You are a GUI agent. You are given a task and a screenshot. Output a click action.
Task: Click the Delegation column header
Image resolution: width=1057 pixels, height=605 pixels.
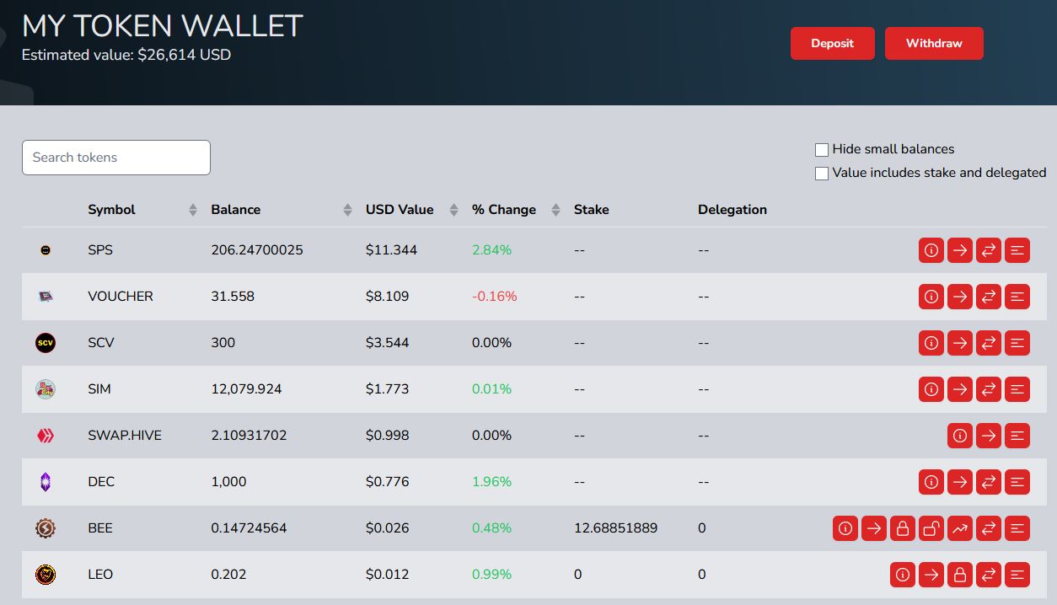[x=732, y=210]
